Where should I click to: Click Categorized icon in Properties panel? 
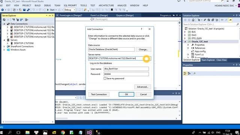click(185, 73)
